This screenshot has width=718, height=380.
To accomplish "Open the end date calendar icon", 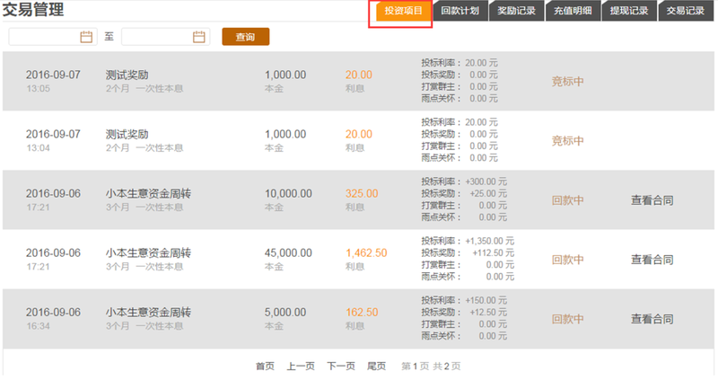I will (x=198, y=37).
